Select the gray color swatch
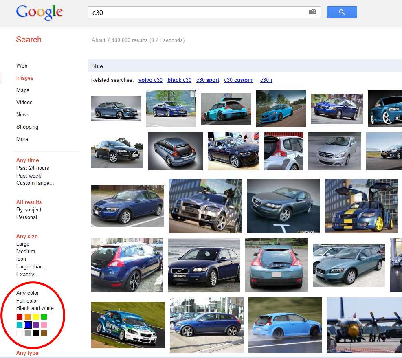402x358 pixels. point(28,333)
